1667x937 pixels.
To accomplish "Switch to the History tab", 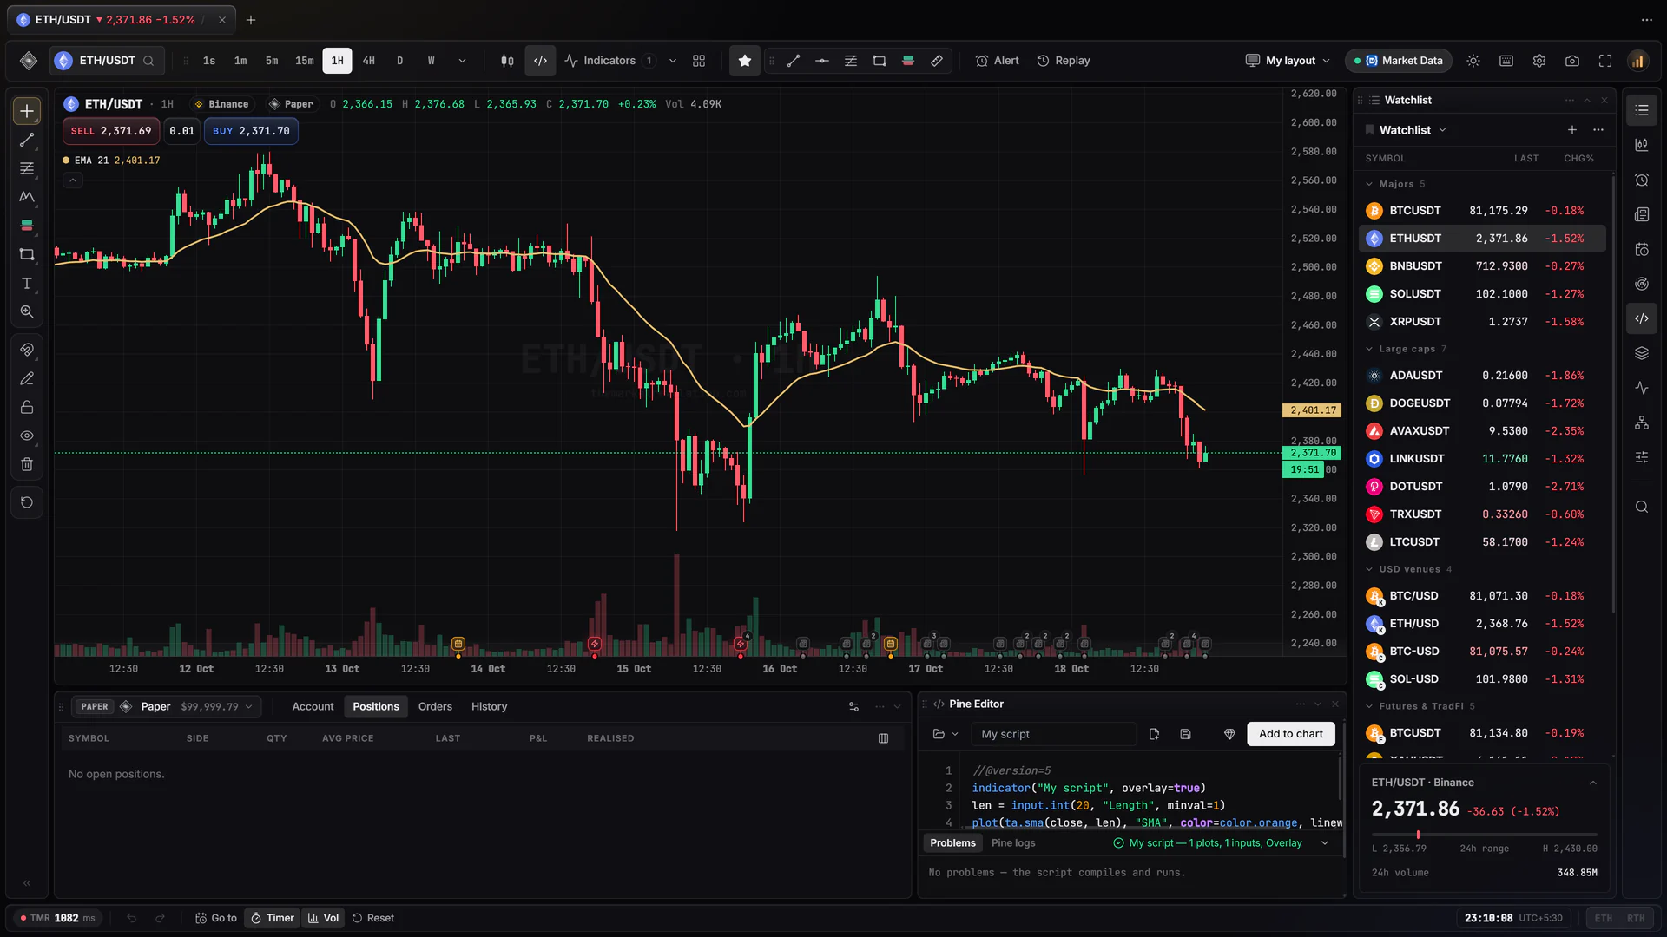I will point(489,707).
